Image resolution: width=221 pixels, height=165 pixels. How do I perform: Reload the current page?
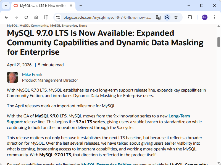click(26, 17)
